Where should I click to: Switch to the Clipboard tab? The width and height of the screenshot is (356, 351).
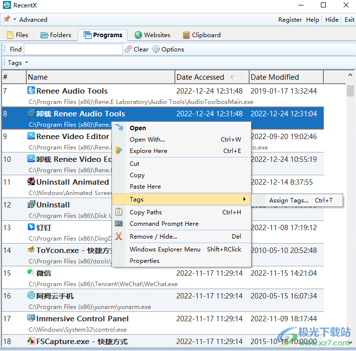click(x=202, y=35)
